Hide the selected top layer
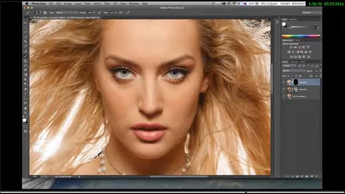The width and height of the screenshot is (345, 194). (x=284, y=82)
